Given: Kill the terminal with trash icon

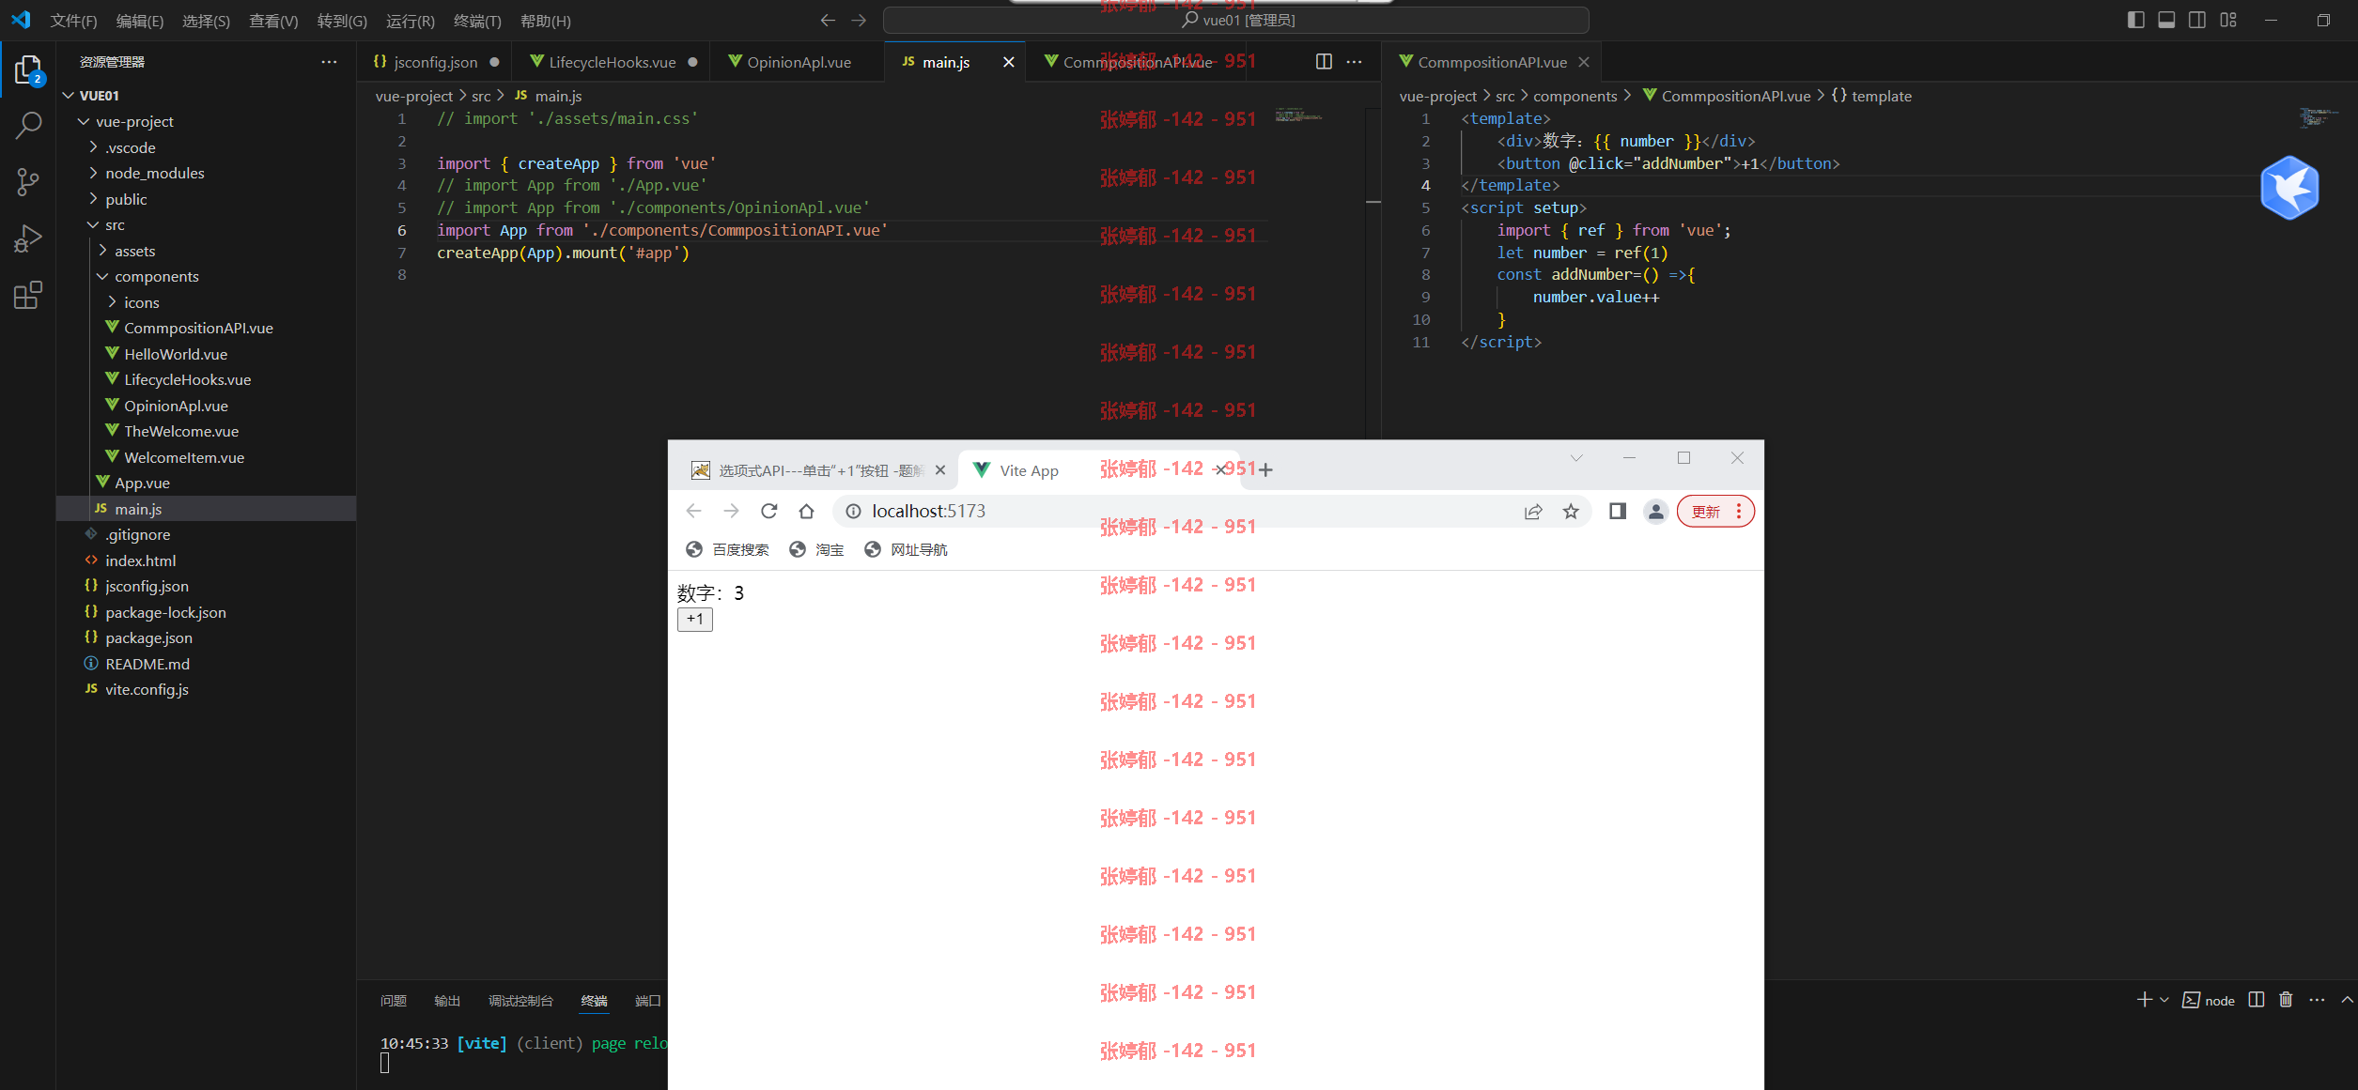Looking at the screenshot, I should pos(2286,1000).
